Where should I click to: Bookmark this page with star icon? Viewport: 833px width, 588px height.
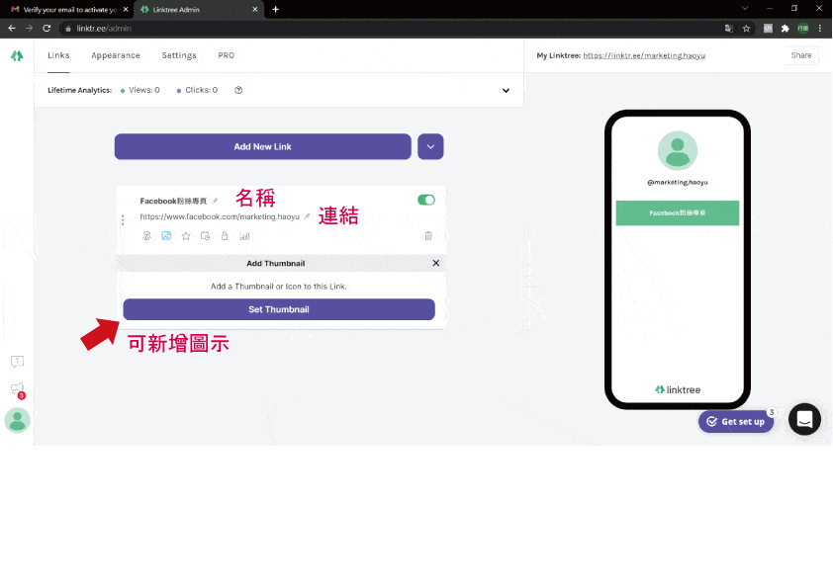pyautogui.click(x=746, y=28)
